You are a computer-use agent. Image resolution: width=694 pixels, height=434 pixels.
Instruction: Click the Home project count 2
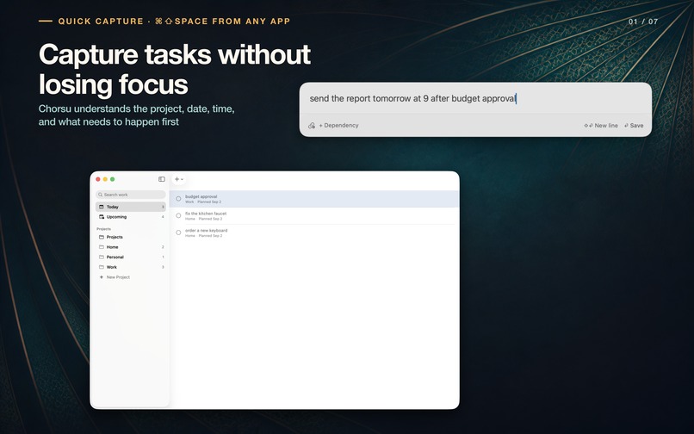click(x=163, y=247)
